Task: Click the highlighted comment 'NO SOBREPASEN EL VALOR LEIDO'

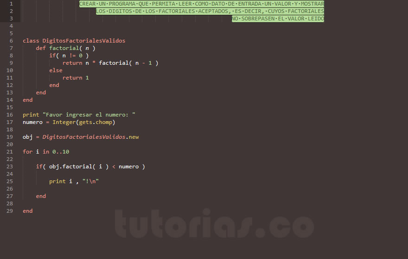Action: (278, 18)
